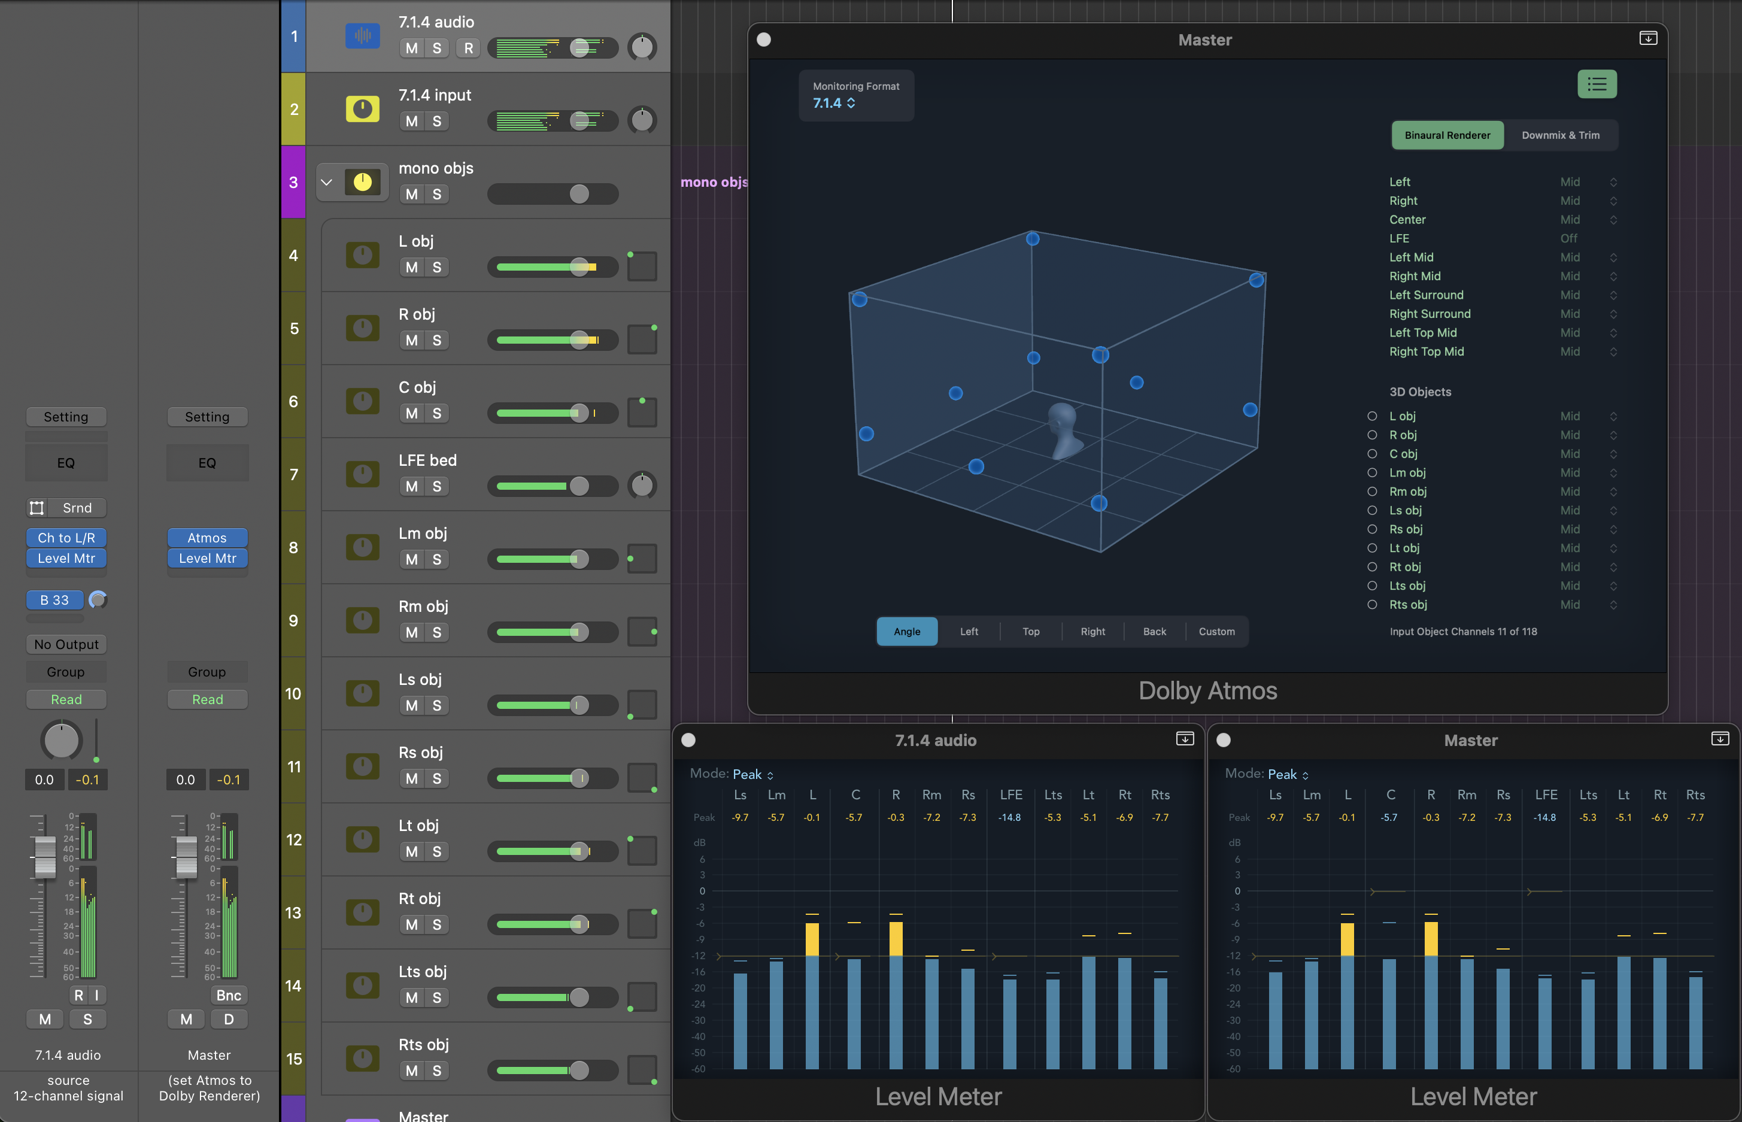
Task: Select the Angle view tab
Action: 907,632
